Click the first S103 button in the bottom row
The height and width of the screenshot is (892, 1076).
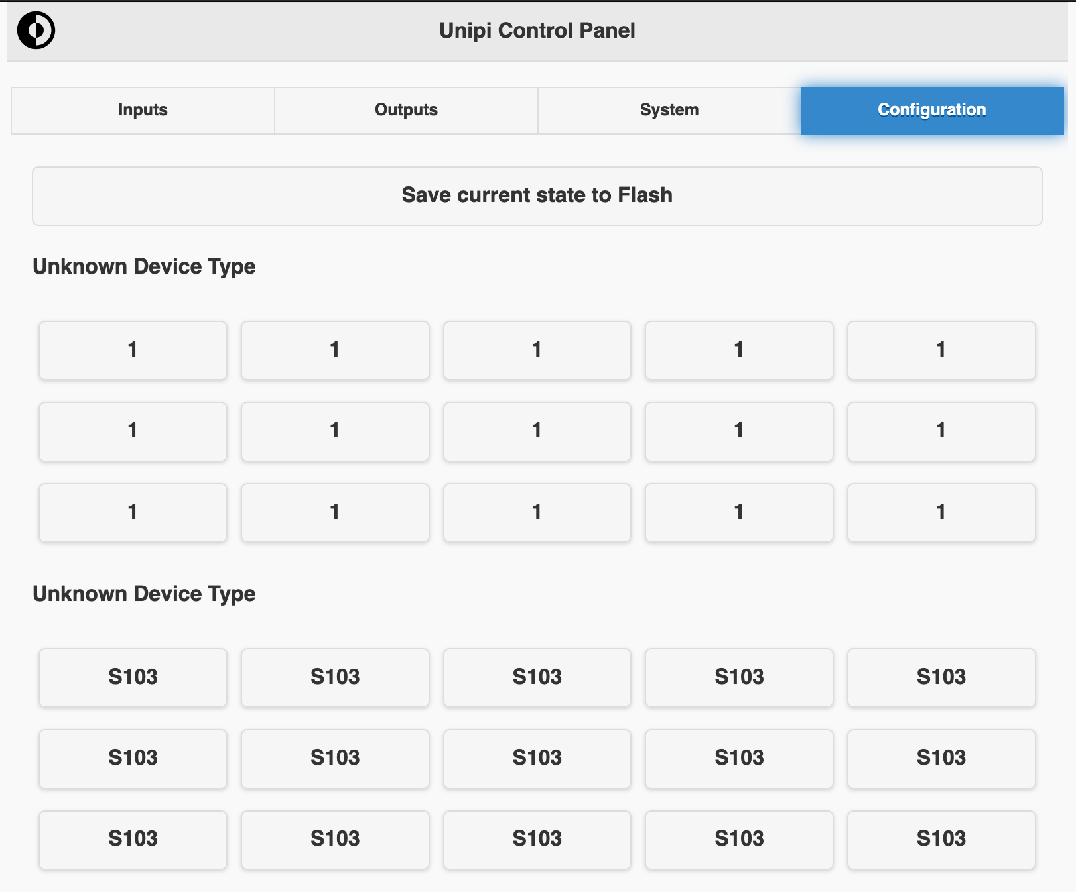(x=133, y=839)
